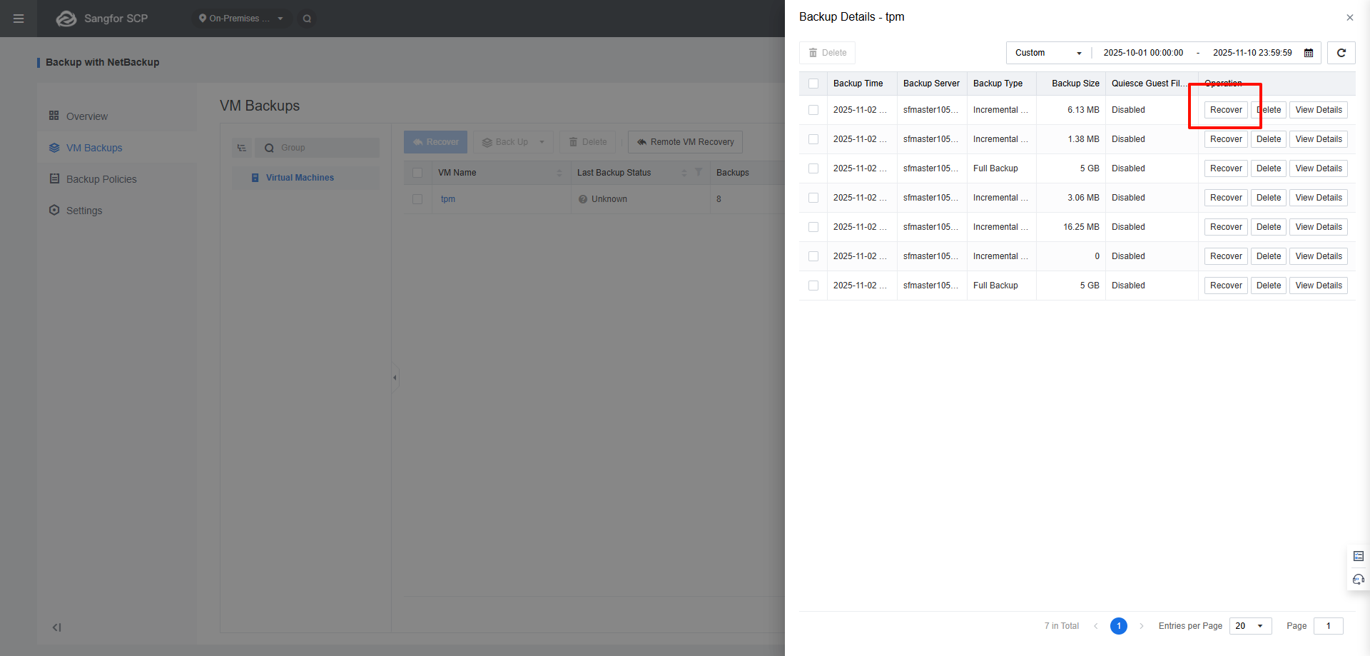Go to next page arrow in pagination
This screenshot has width=1370, height=656.
point(1142,626)
